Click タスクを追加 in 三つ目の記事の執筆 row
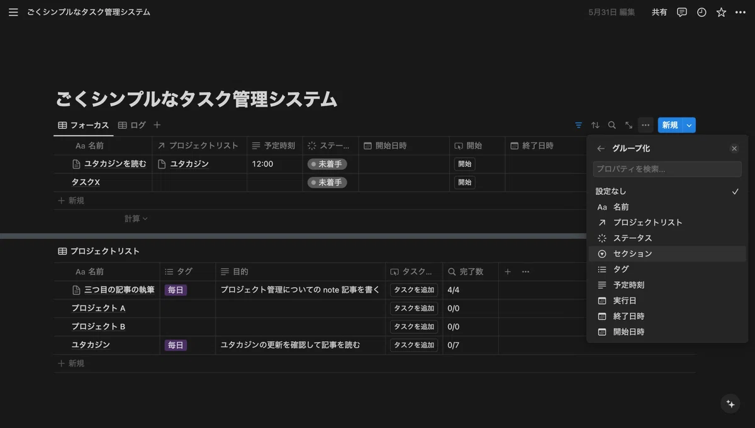The image size is (755, 428). (x=414, y=290)
